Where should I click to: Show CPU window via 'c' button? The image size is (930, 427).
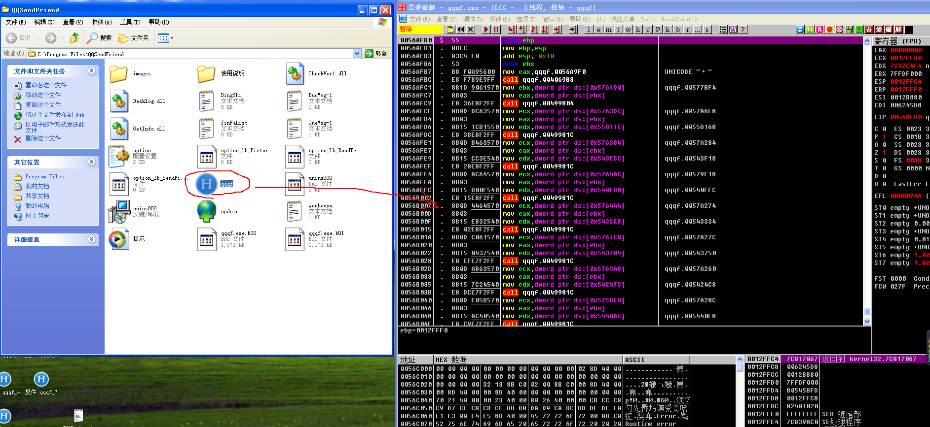(648, 30)
